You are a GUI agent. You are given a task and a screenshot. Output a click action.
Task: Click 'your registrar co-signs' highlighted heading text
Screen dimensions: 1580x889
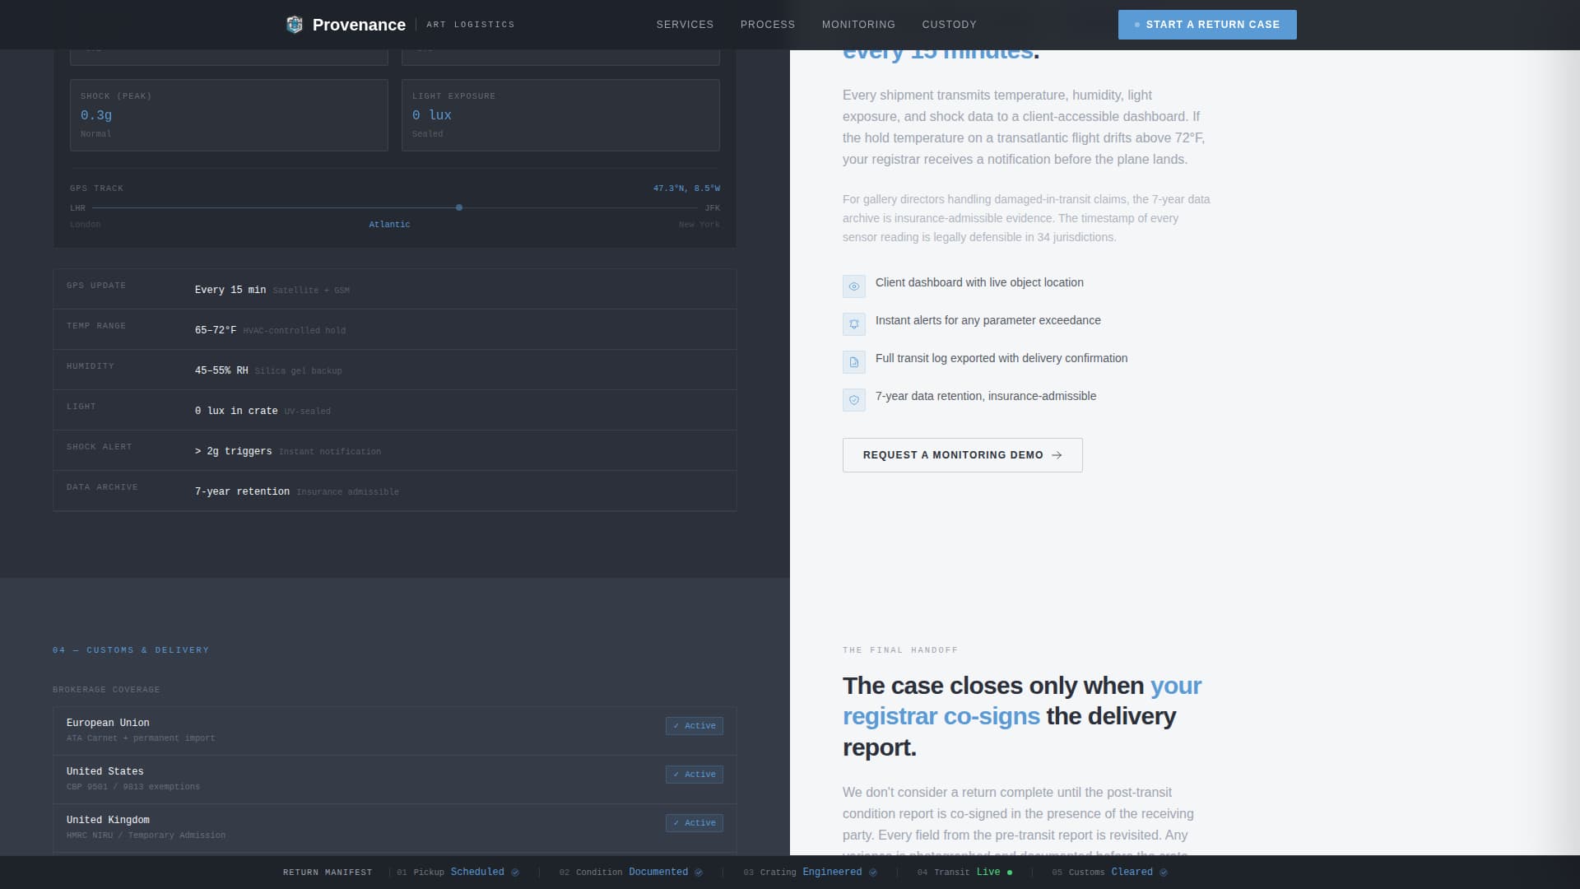click(x=1022, y=701)
